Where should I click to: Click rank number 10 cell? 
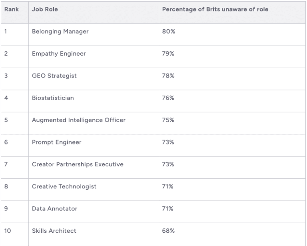8,231
